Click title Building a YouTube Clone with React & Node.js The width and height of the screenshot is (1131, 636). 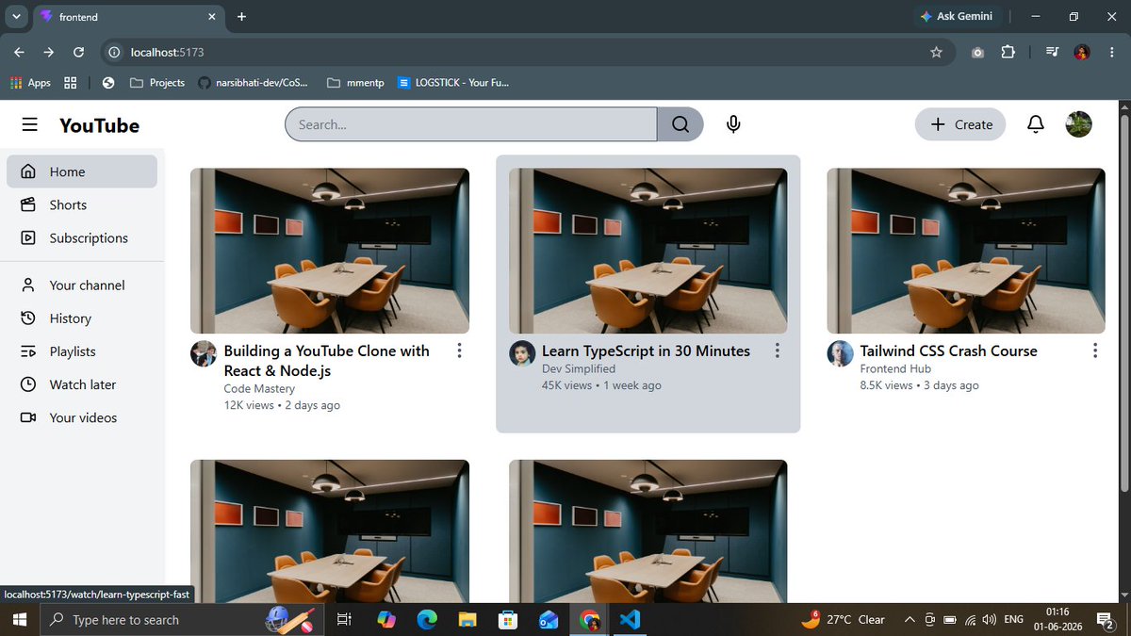[x=327, y=361]
